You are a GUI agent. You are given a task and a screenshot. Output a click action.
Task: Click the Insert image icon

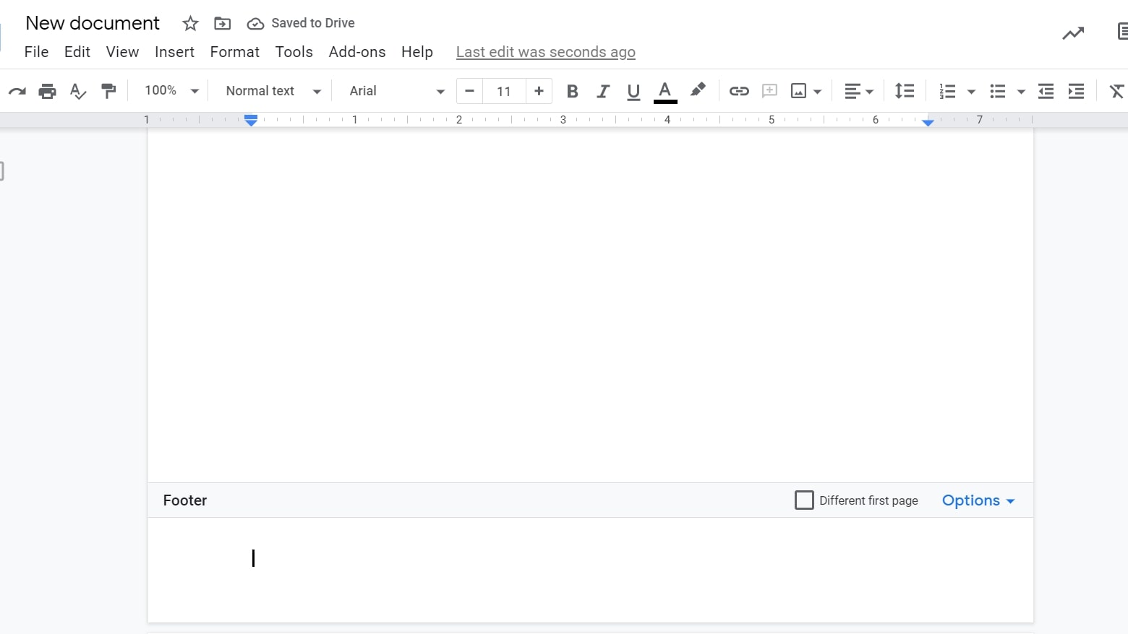798,91
